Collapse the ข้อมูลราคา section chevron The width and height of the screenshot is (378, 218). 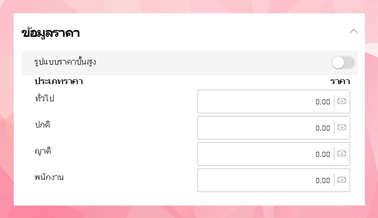(x=353, y=31)
